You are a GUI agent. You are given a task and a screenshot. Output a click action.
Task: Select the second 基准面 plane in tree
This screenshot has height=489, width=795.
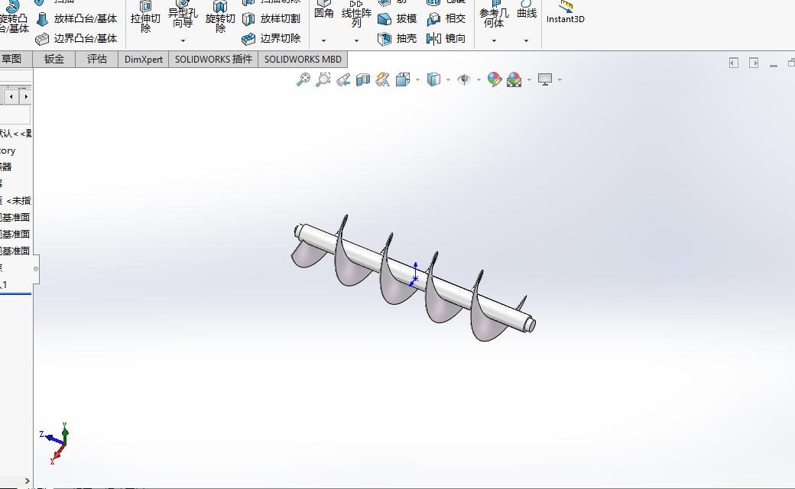(15, 234)
